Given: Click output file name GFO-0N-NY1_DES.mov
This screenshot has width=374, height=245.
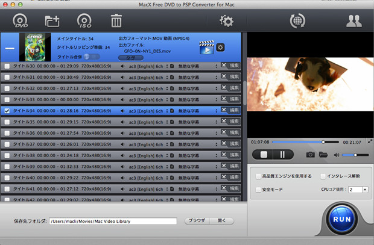Looking at the screenshot, I should 147,51.
